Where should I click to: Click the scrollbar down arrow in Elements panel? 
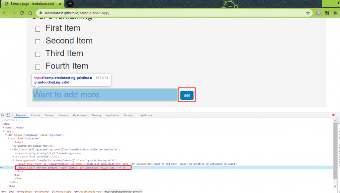tap(335, 186)
